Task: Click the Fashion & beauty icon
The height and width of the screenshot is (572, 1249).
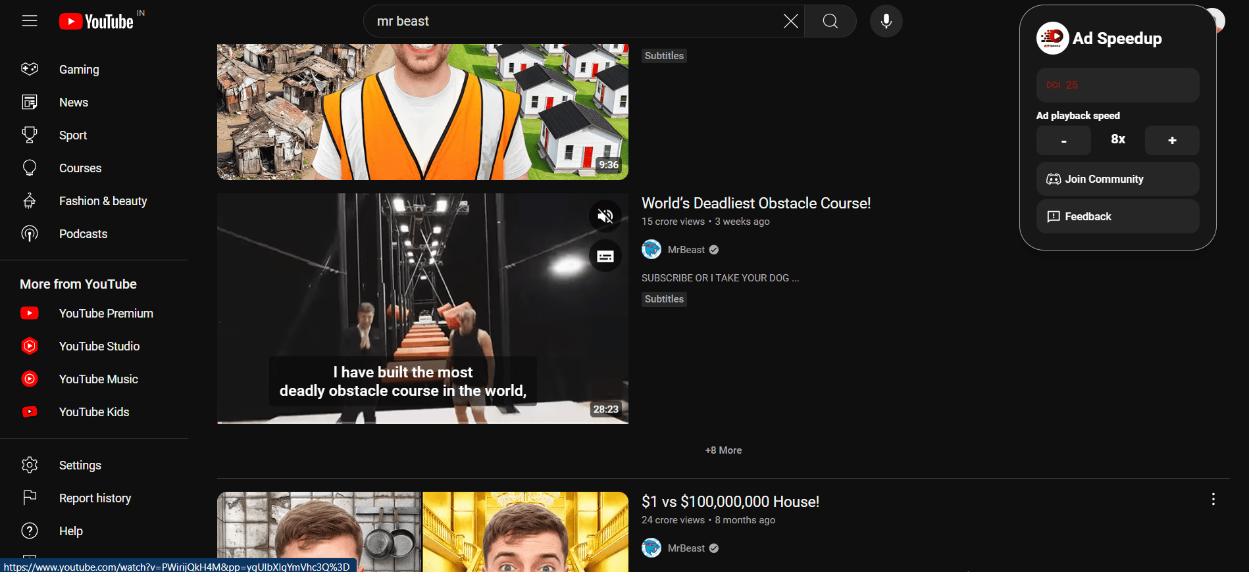Action: (x=30, y=201)
